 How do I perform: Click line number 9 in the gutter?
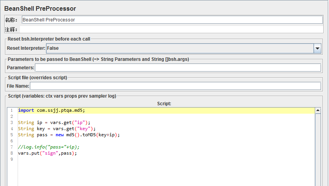[12, 159]
